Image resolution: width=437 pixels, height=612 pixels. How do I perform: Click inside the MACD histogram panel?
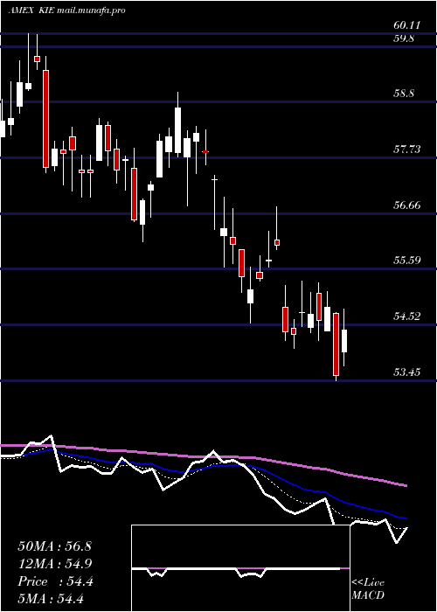(x=240, y=568)
